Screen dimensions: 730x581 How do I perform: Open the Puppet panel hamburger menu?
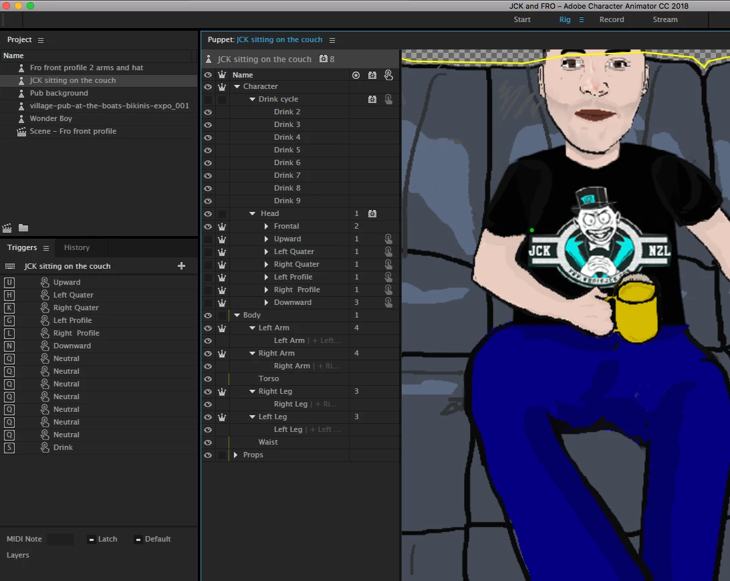click(332, 40)
